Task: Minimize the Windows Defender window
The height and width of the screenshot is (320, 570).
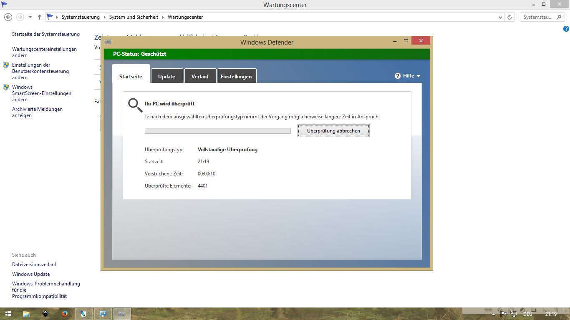Action: pyautogui.click(x=395, y=41)
